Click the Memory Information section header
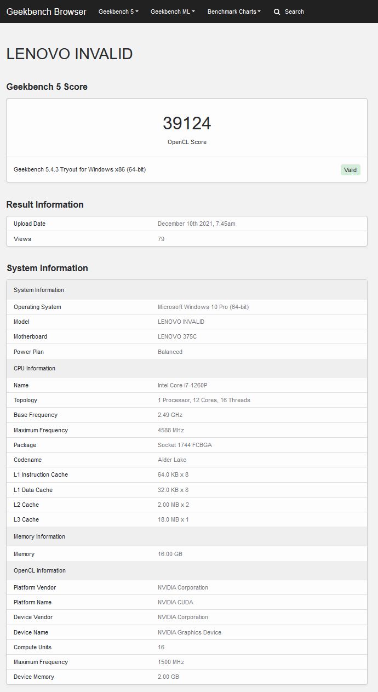 [x=39, y=536]
